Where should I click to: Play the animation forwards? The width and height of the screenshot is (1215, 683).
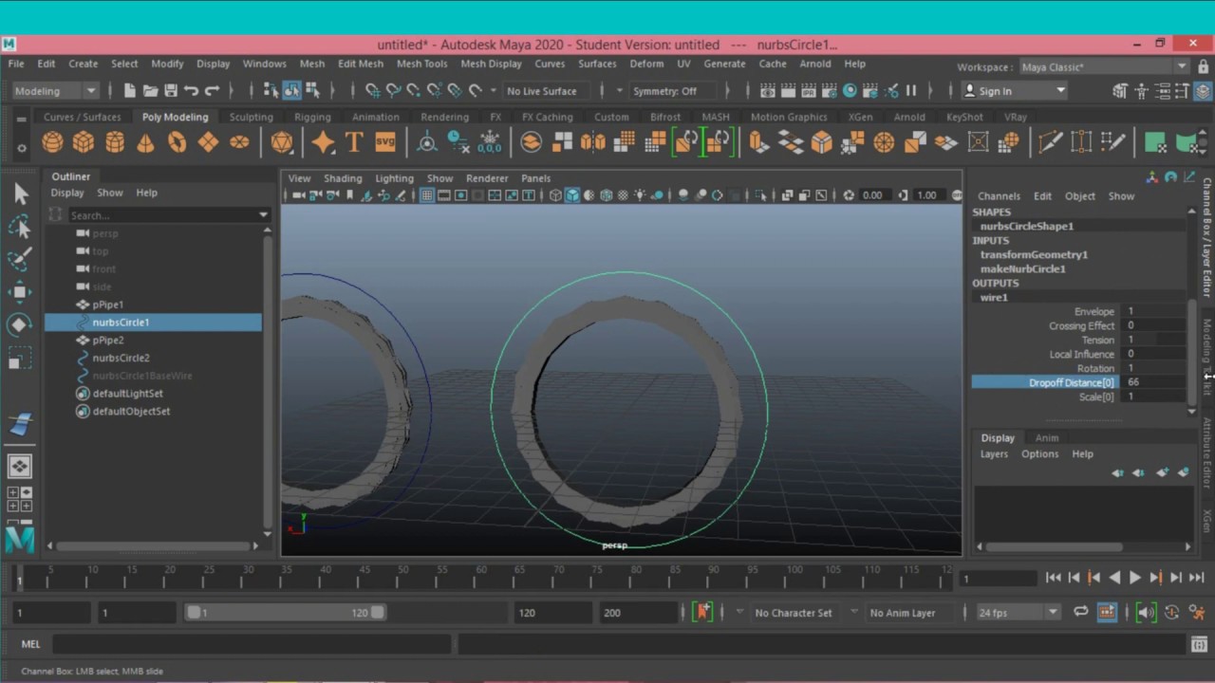(1134, 577)
